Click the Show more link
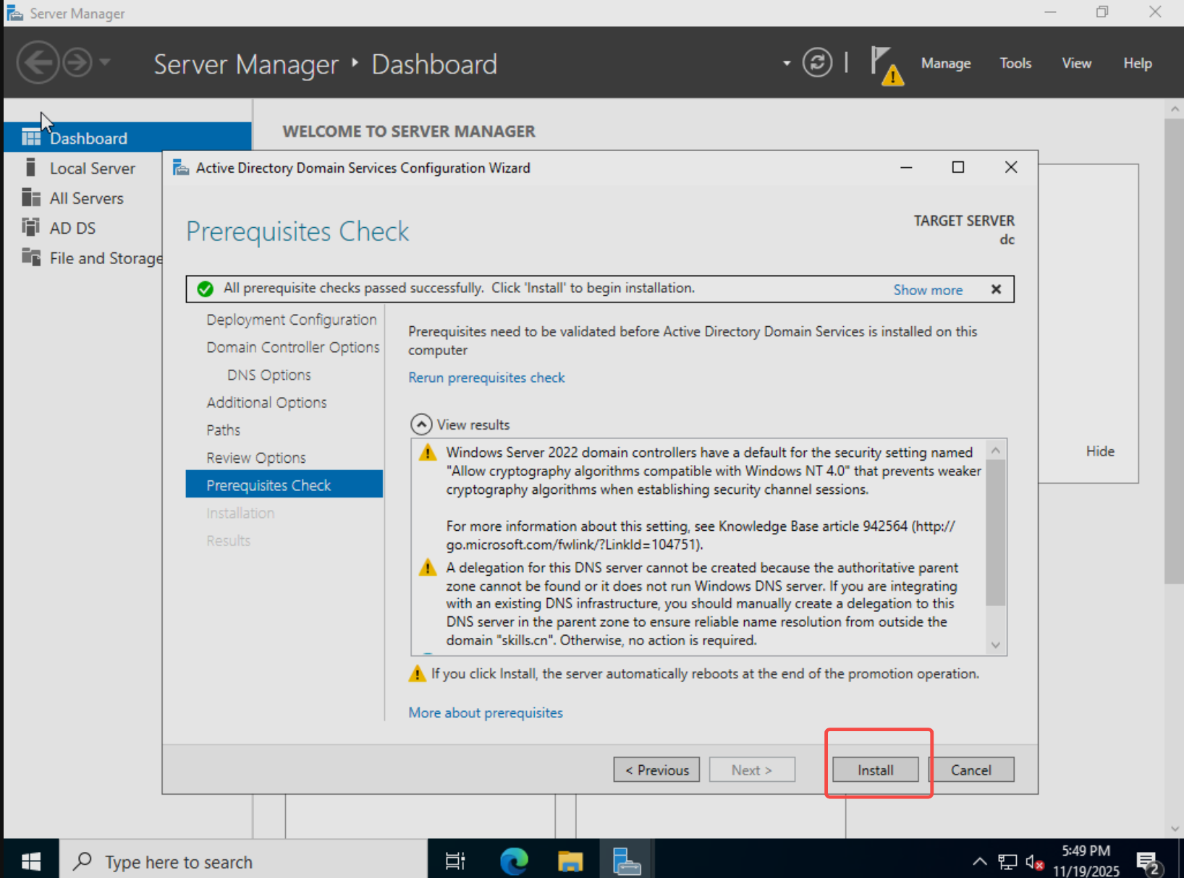This screenshot has width=1184, height=878. coord(928,289)
